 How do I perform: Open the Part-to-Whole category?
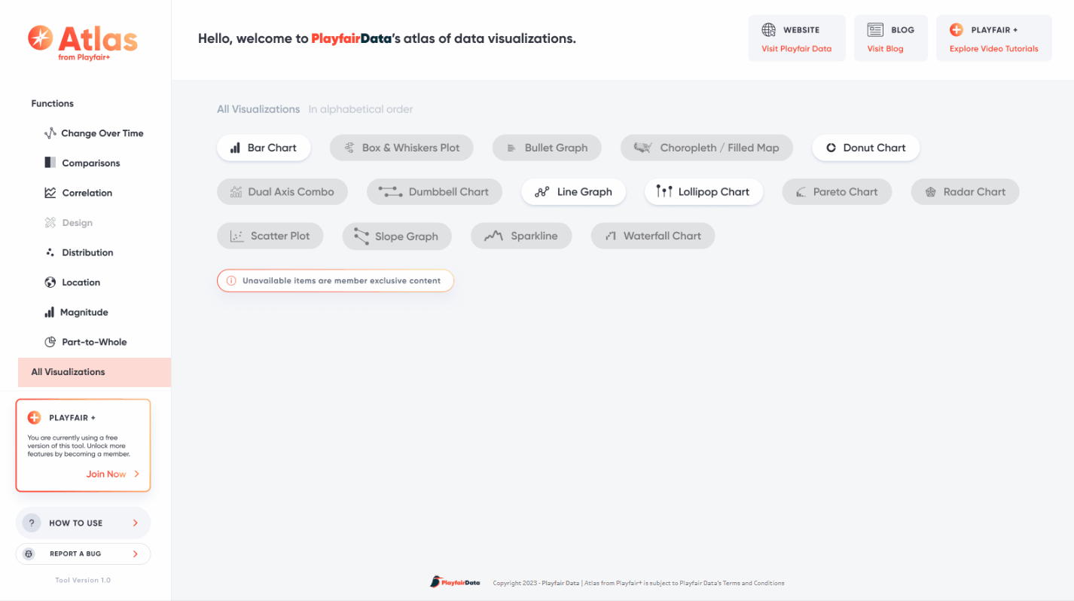(85, 342)
